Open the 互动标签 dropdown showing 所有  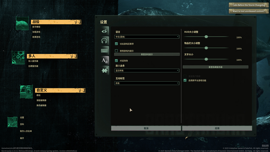(147, 83)
